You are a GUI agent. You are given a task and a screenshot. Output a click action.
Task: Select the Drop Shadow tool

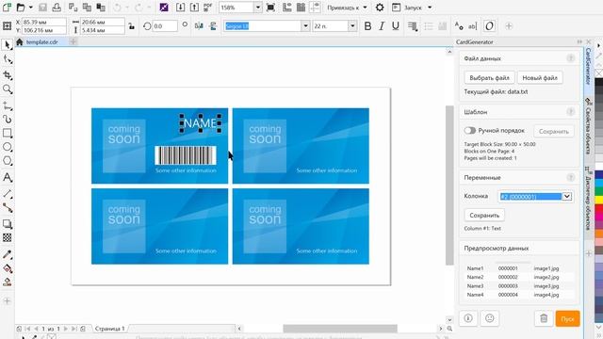[x=8, y=223]
